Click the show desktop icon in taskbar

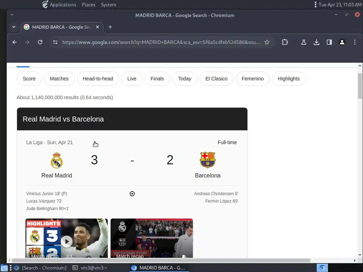point(4,268)
